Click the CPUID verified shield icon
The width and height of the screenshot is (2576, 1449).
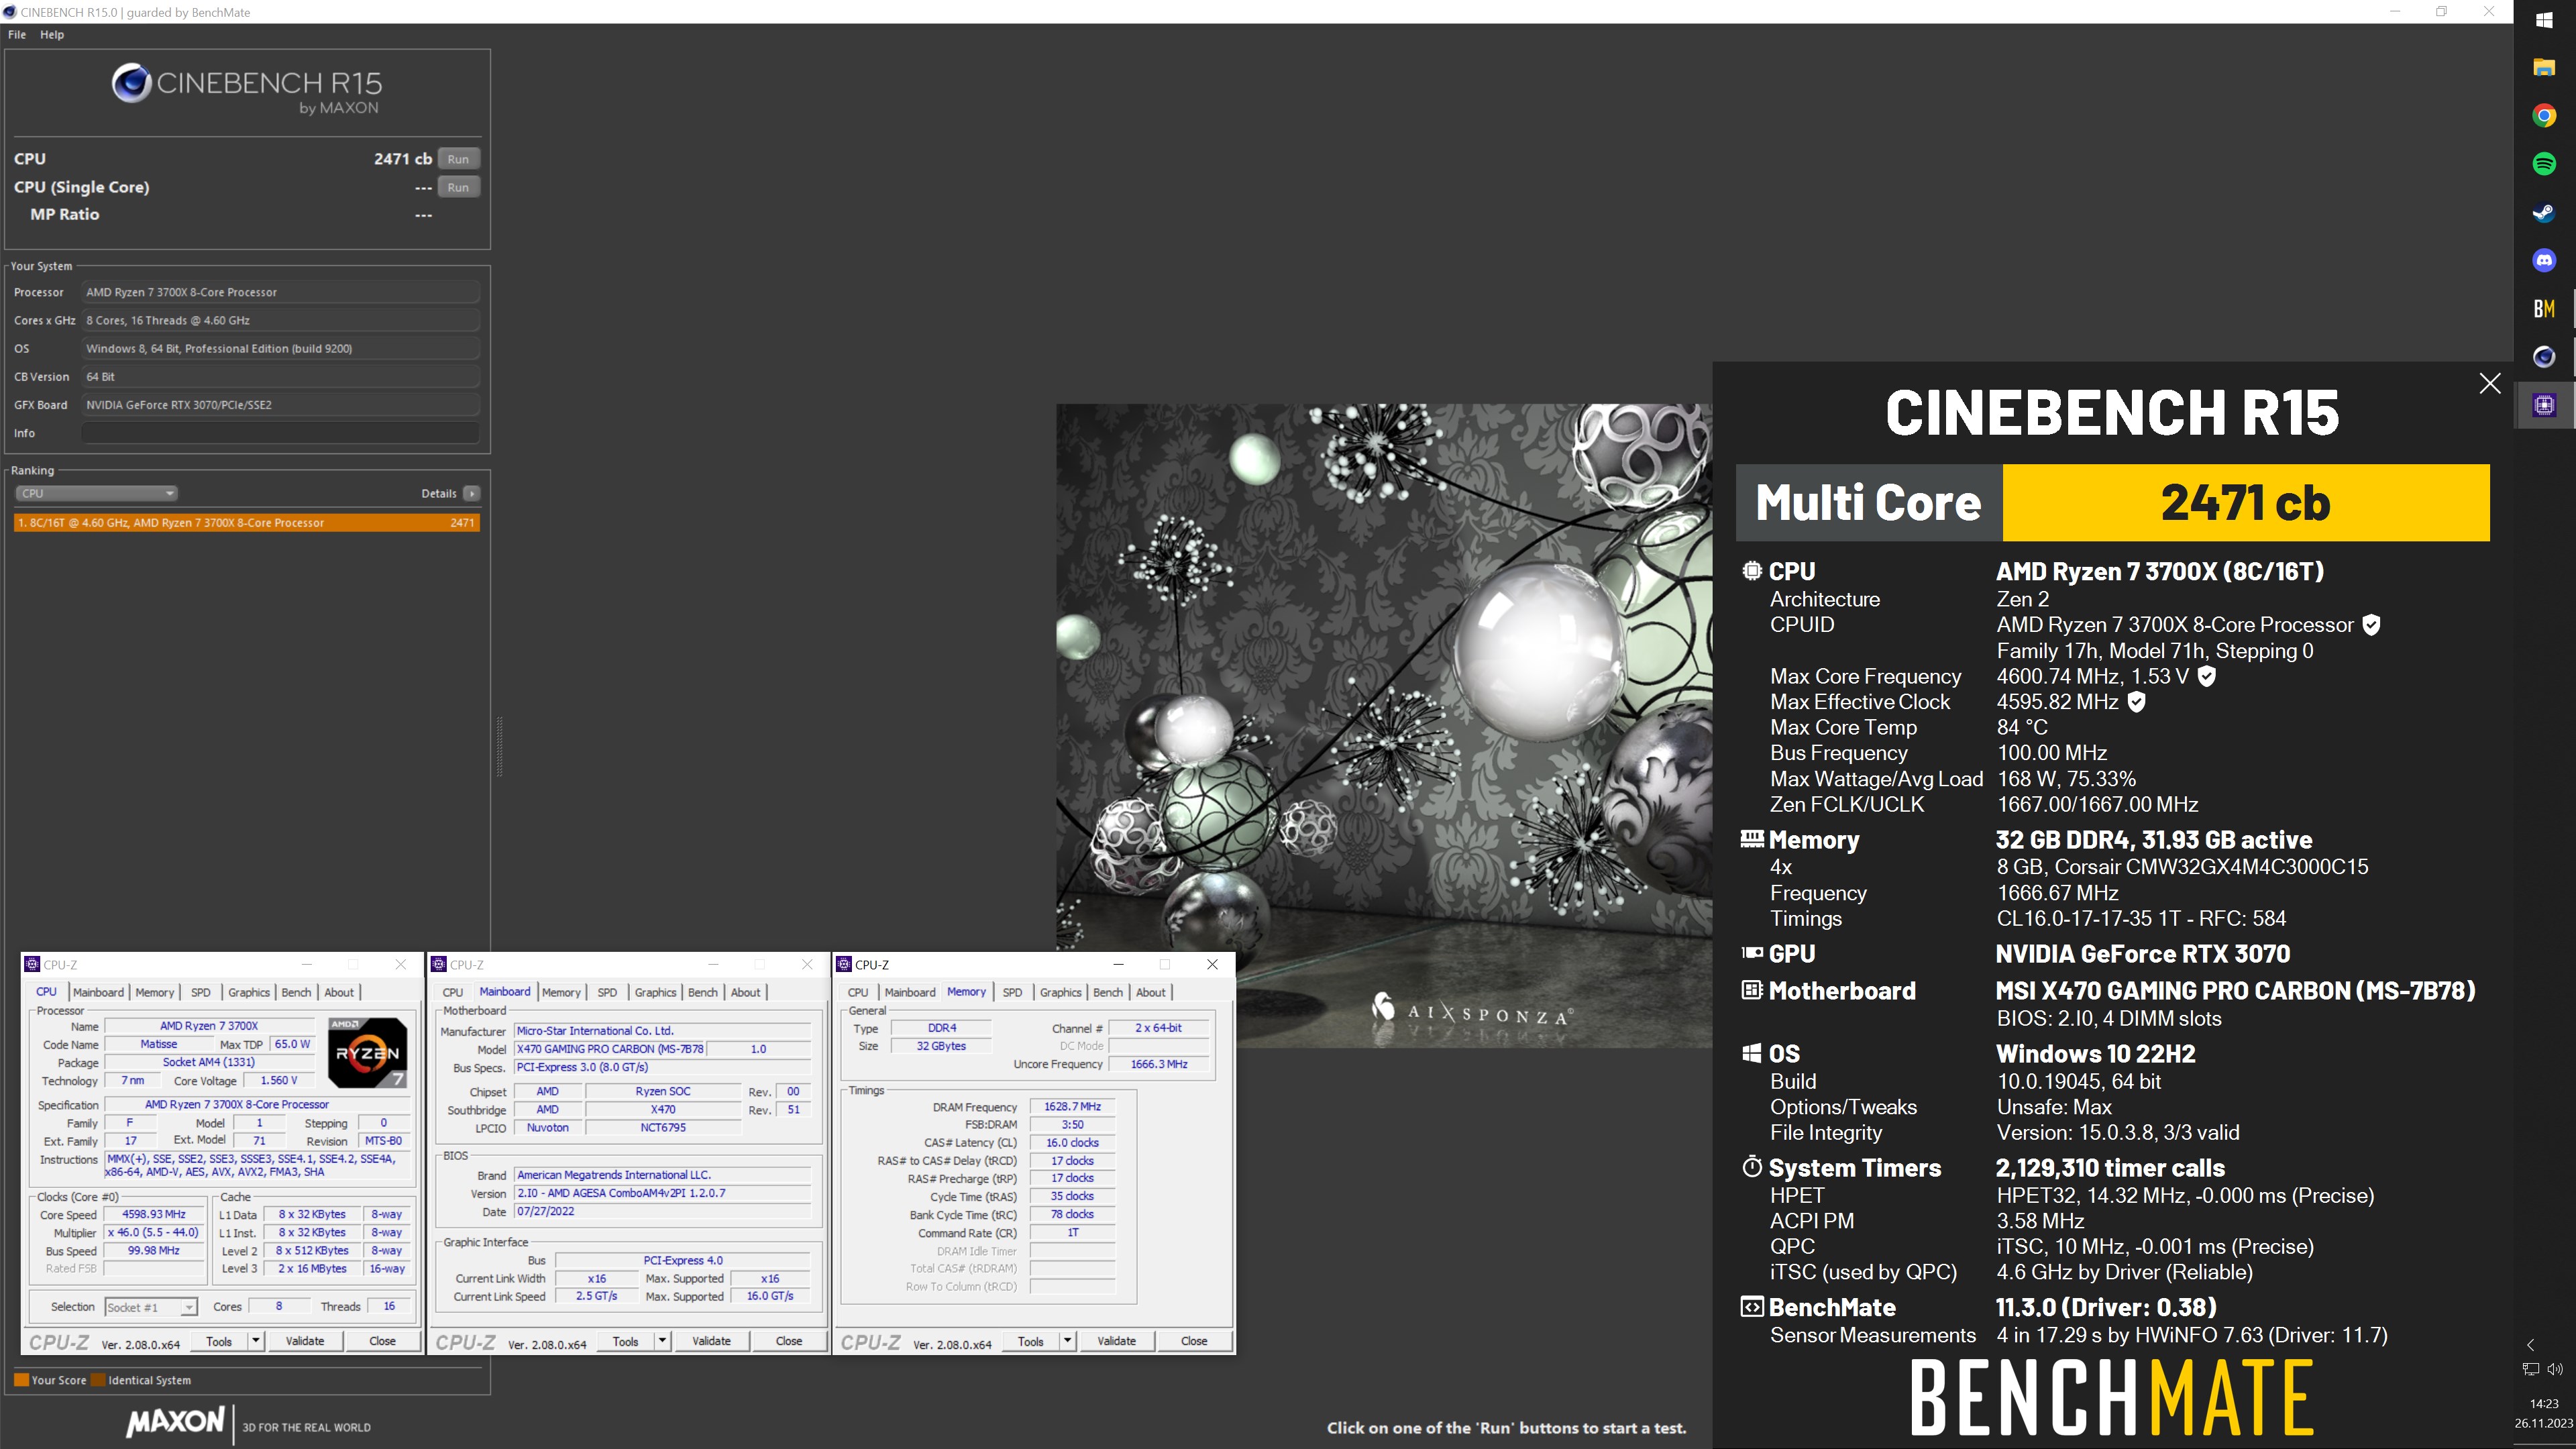(x=2371, y=625)
